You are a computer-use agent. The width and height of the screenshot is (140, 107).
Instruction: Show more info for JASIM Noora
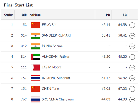(x=132, y=68)
